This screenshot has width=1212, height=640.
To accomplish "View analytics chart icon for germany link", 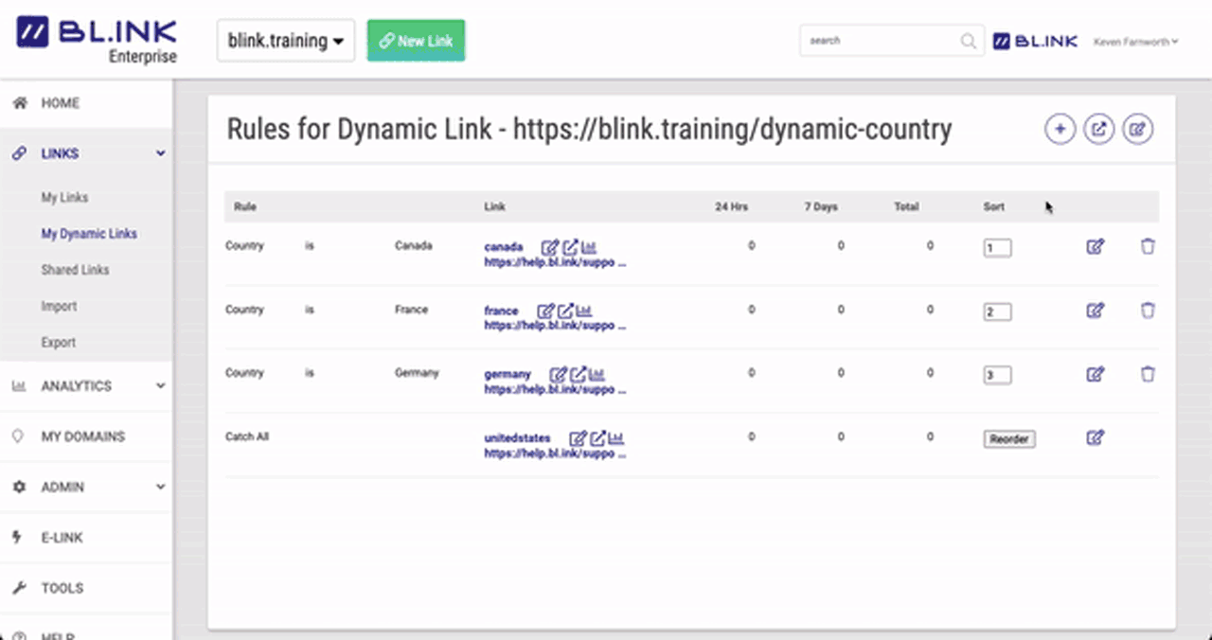I will [597, 373].
